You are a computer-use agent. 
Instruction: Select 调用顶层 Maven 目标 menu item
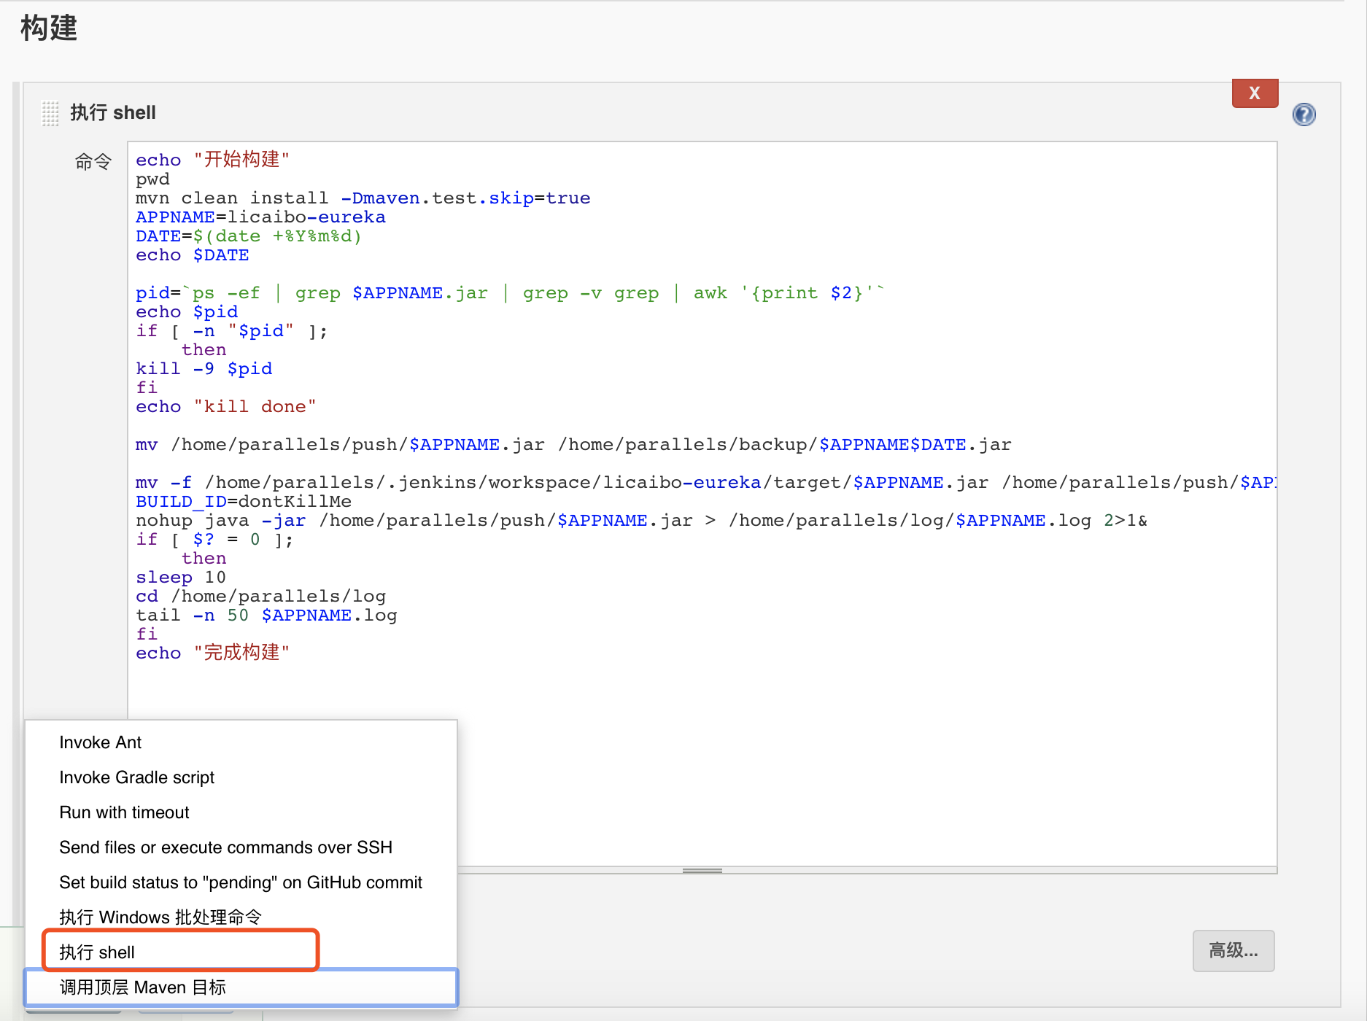click(241, 987)
